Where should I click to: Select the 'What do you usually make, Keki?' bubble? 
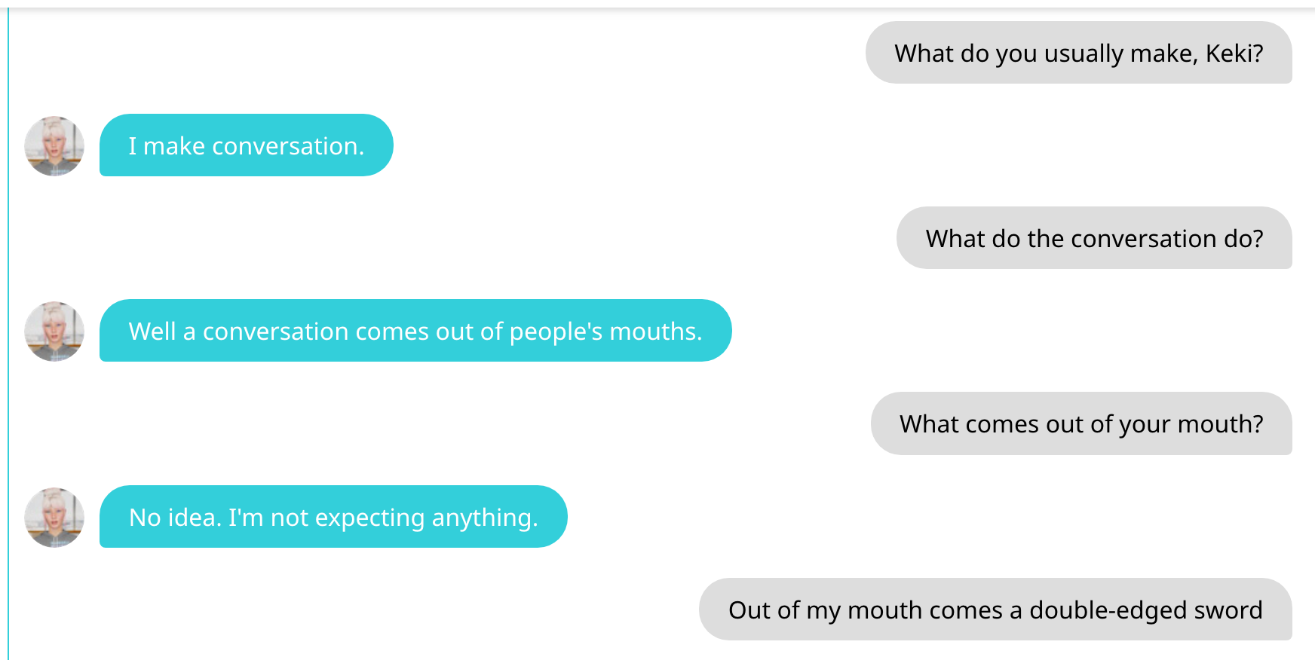coord(1078,53)
